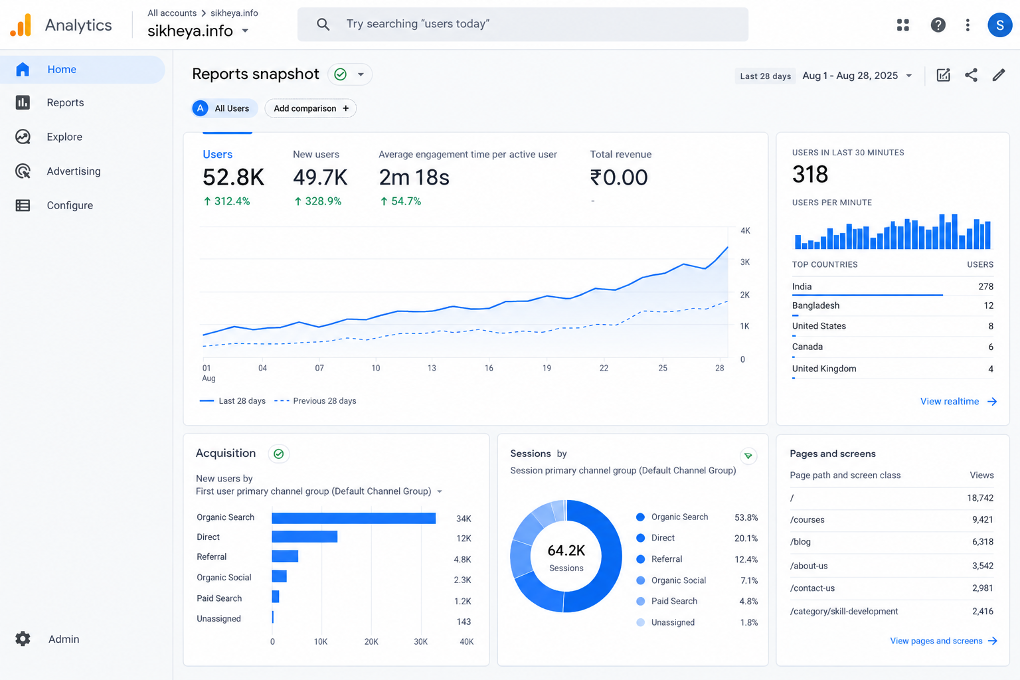Toggle the Unassigned legend dot in Sessions
This screenshot has width=1020, height=680.
641,623
